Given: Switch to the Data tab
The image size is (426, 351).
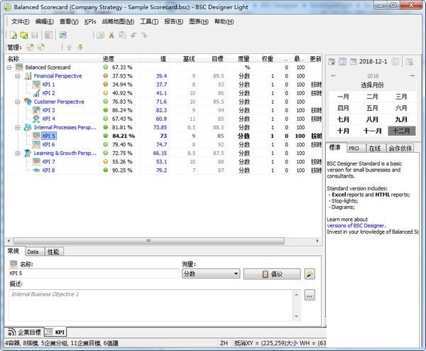Looking at the screenshot, I should pyautogui.click(x=33, y=252).
